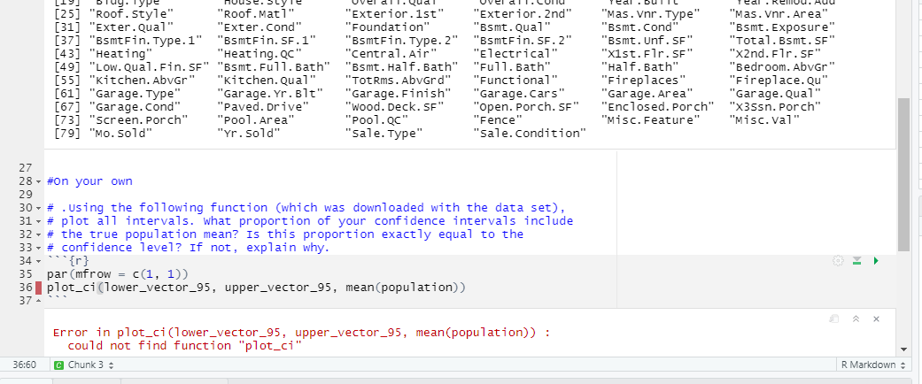Screen dimensions: 922x384
Task: Fold the comment at line 33
Action: click(x=39, y=248)
